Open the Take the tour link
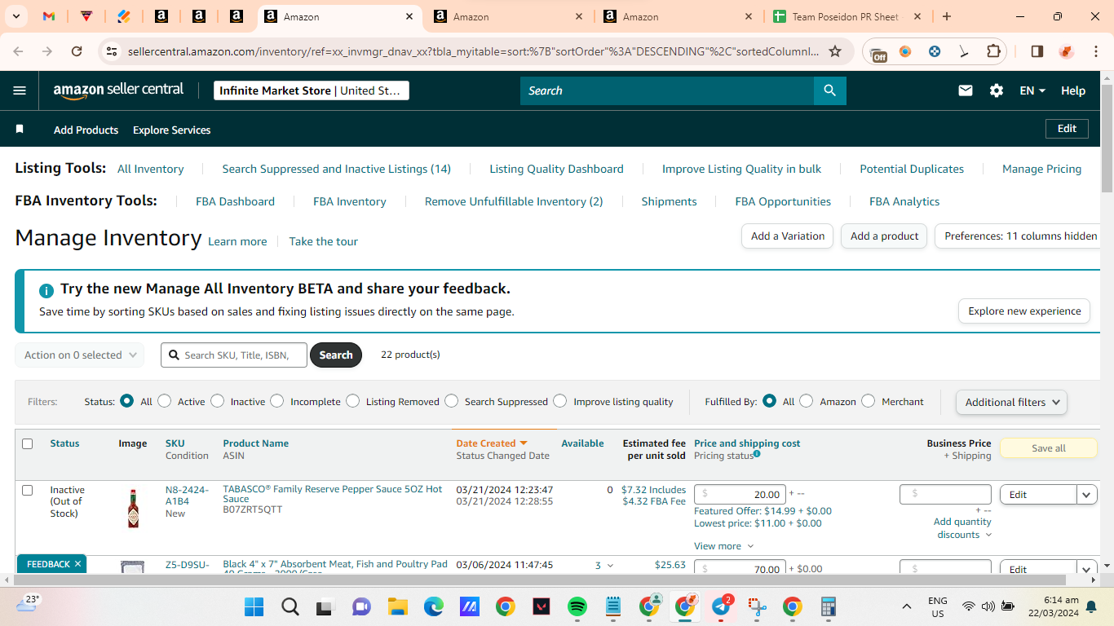 [x=323, y=241]
